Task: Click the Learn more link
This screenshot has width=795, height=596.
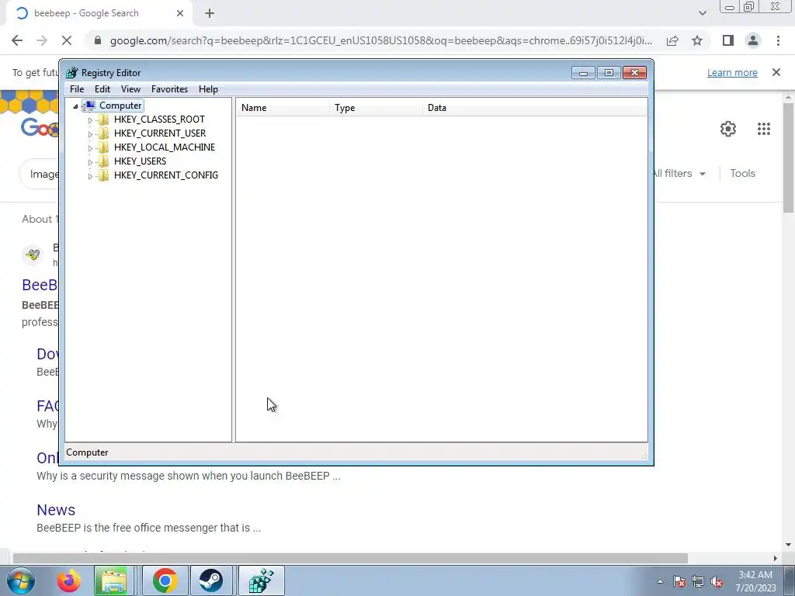Action: [x=732, y=73]
